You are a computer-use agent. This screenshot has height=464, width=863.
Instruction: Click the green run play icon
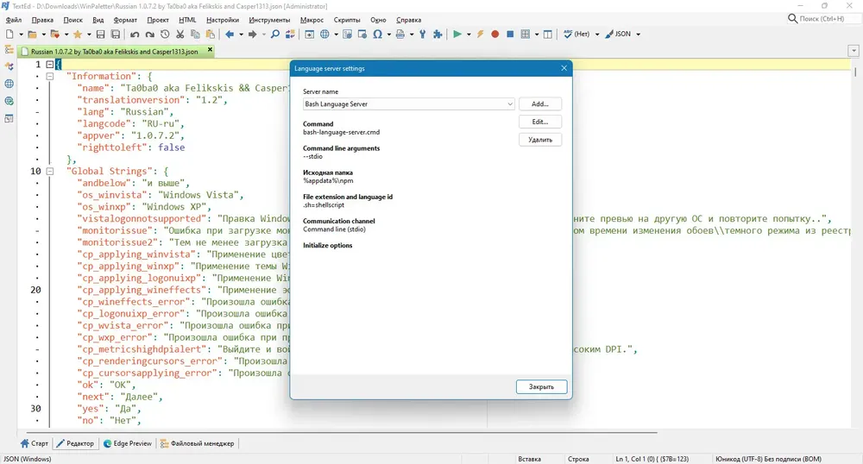pyautogui.click(x=457, y=34)
